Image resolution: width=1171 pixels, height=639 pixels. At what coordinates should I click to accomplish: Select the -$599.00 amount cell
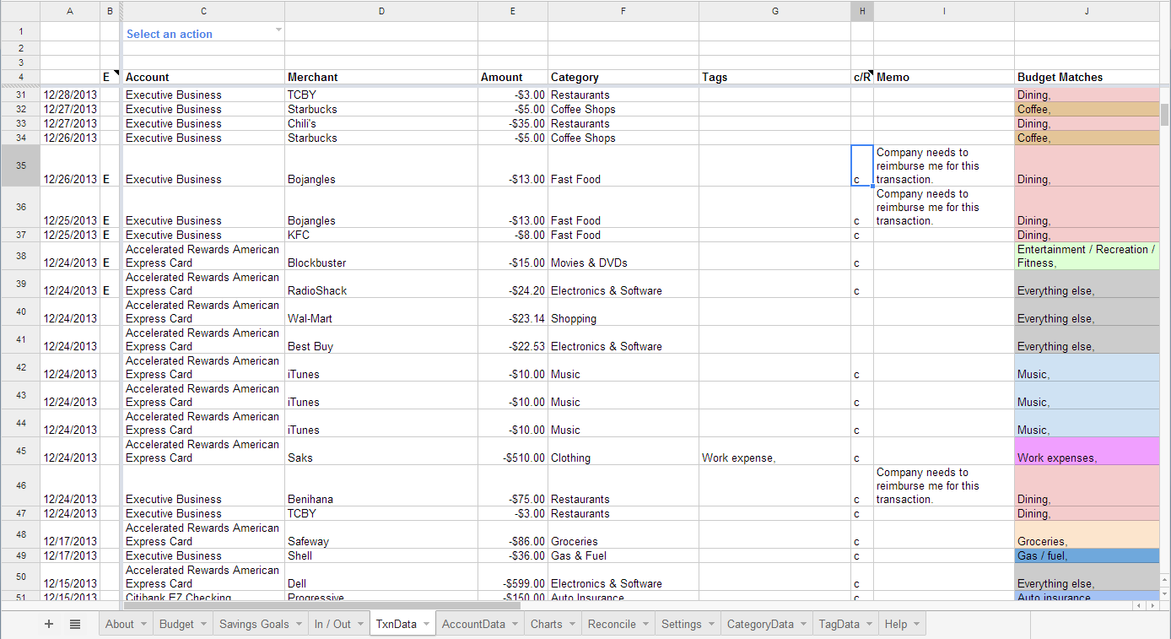coord(513,577)
